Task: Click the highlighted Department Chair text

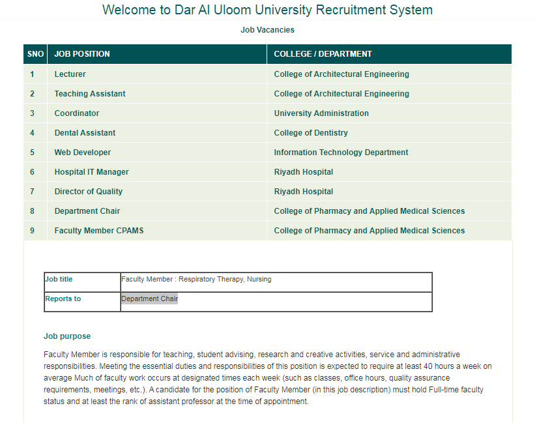Action: pyautogui.click(x=149, y=299)
